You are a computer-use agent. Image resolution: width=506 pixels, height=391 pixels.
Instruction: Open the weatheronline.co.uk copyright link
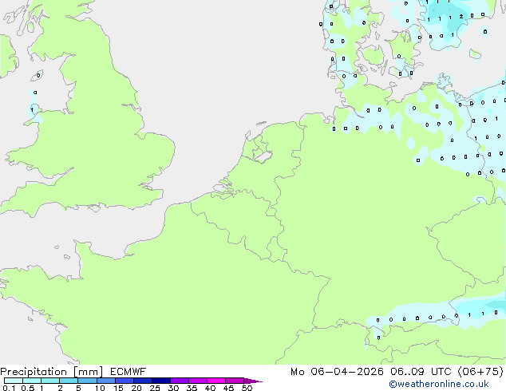(439, 384)
